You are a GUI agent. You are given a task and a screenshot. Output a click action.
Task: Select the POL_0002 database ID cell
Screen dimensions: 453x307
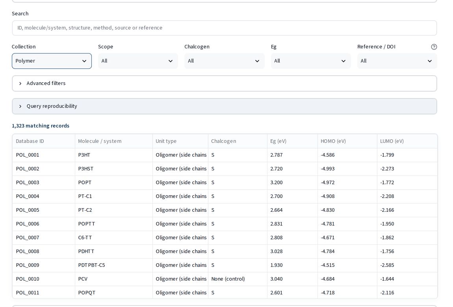coord(44,169)
